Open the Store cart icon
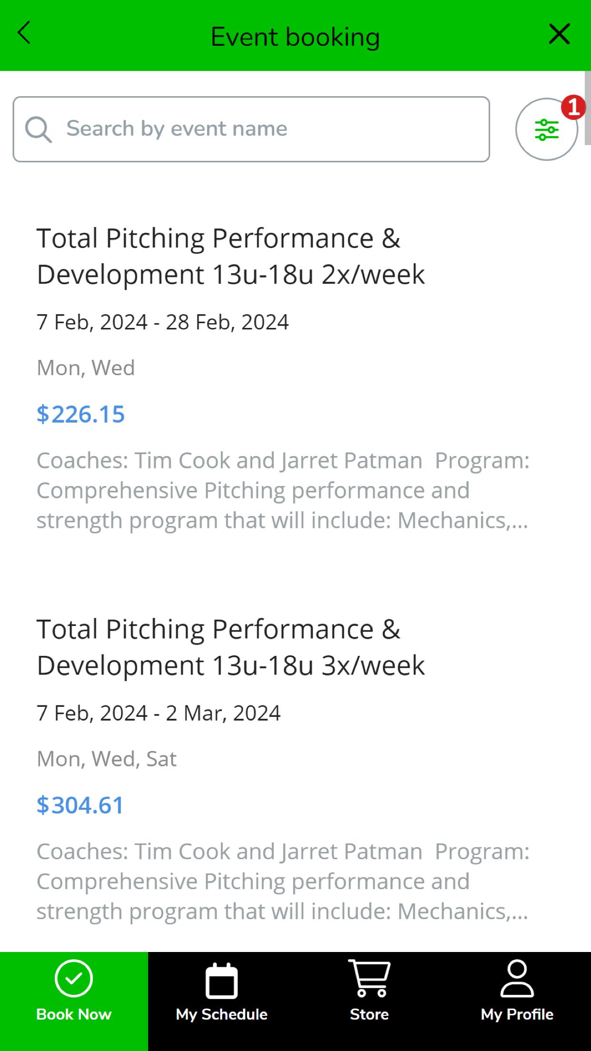Screen dimensions: 591x1051 pyautogui.click(x=369, y=978)
